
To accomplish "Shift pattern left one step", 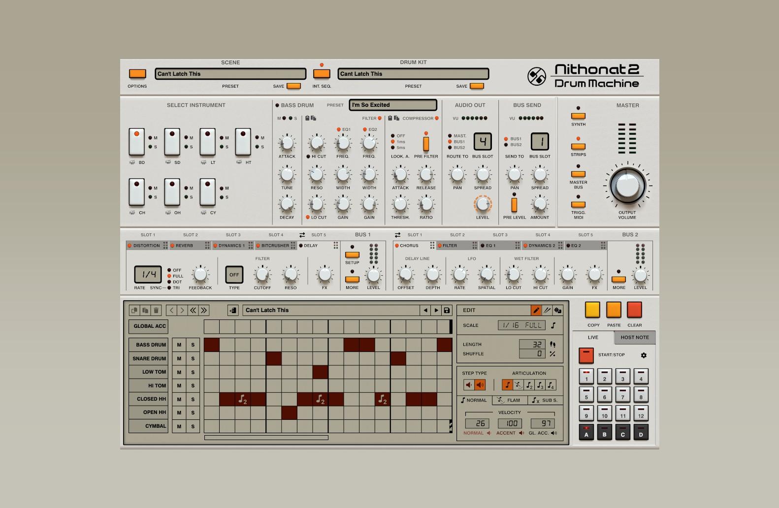I will pyautogui.click(x=171, y=310).
